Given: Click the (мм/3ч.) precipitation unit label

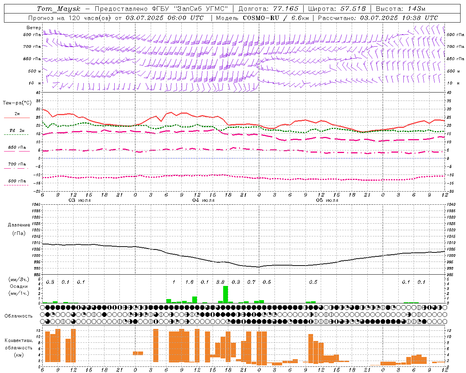Looking at the screenshot, I should [18, 280].
